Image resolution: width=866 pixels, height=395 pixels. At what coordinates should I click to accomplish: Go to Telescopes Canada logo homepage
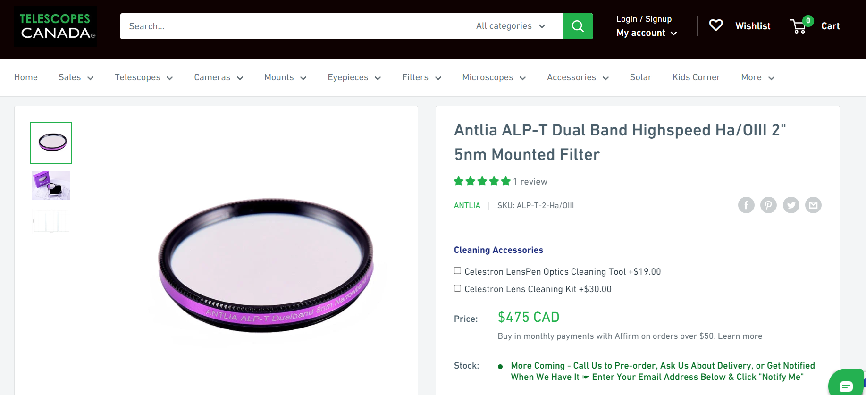click(x=55, y=26)
